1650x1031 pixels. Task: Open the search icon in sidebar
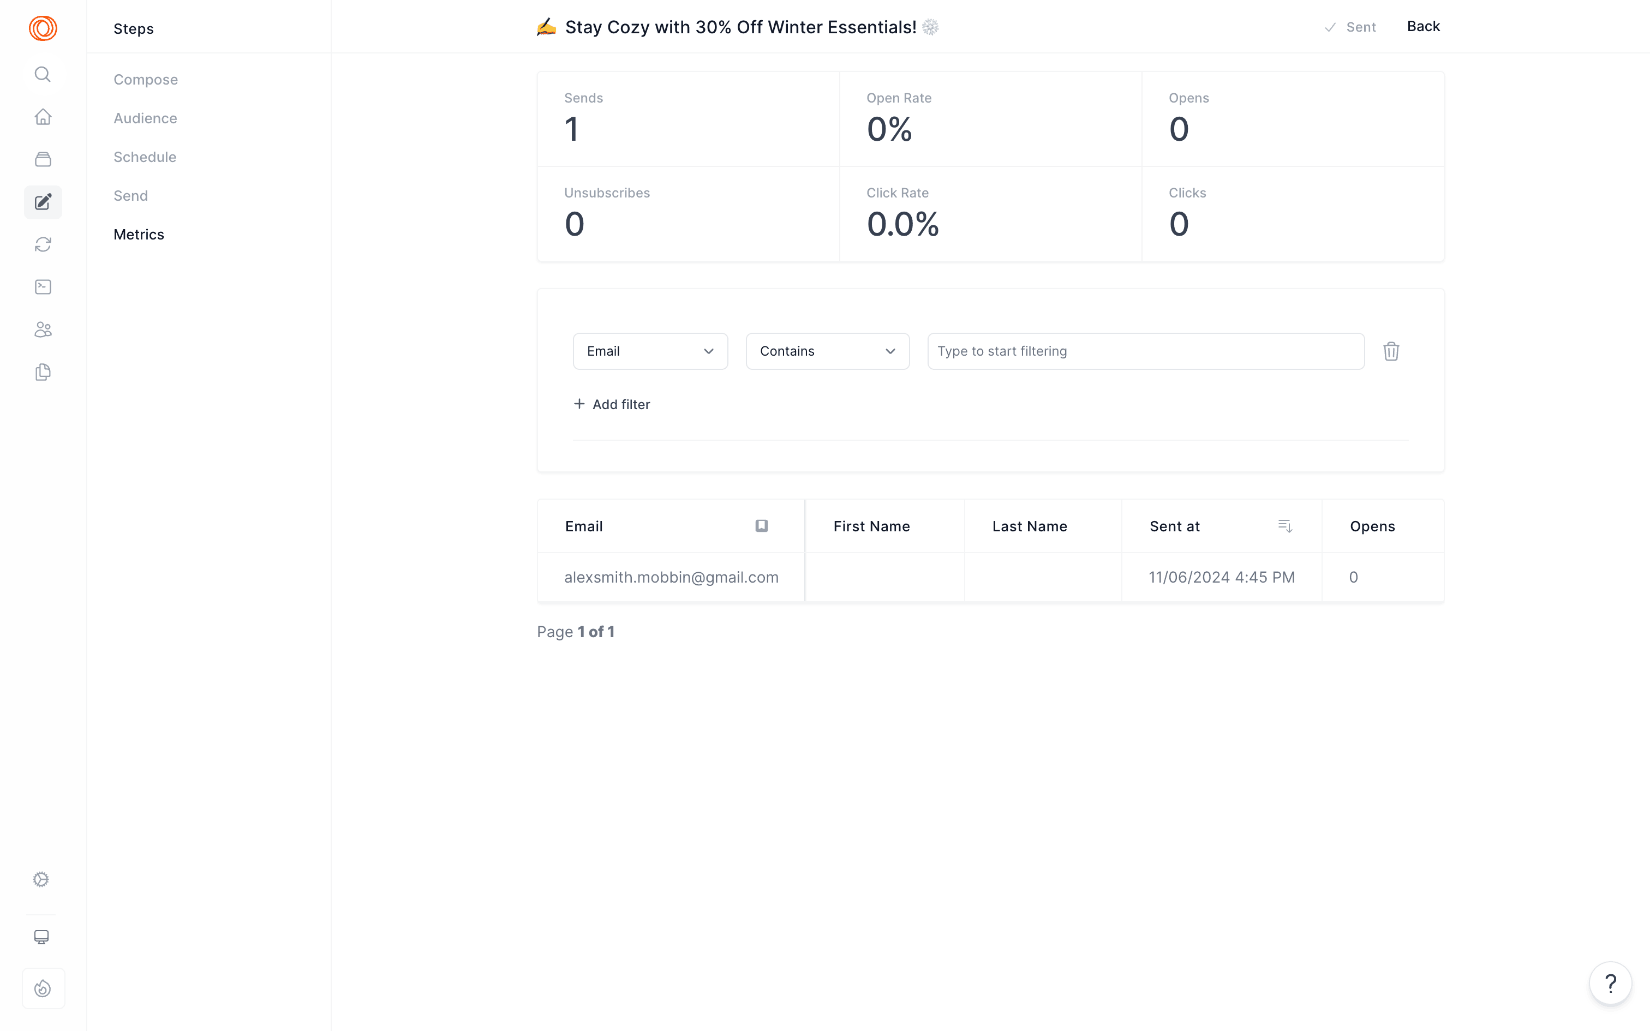click(42, 74)
